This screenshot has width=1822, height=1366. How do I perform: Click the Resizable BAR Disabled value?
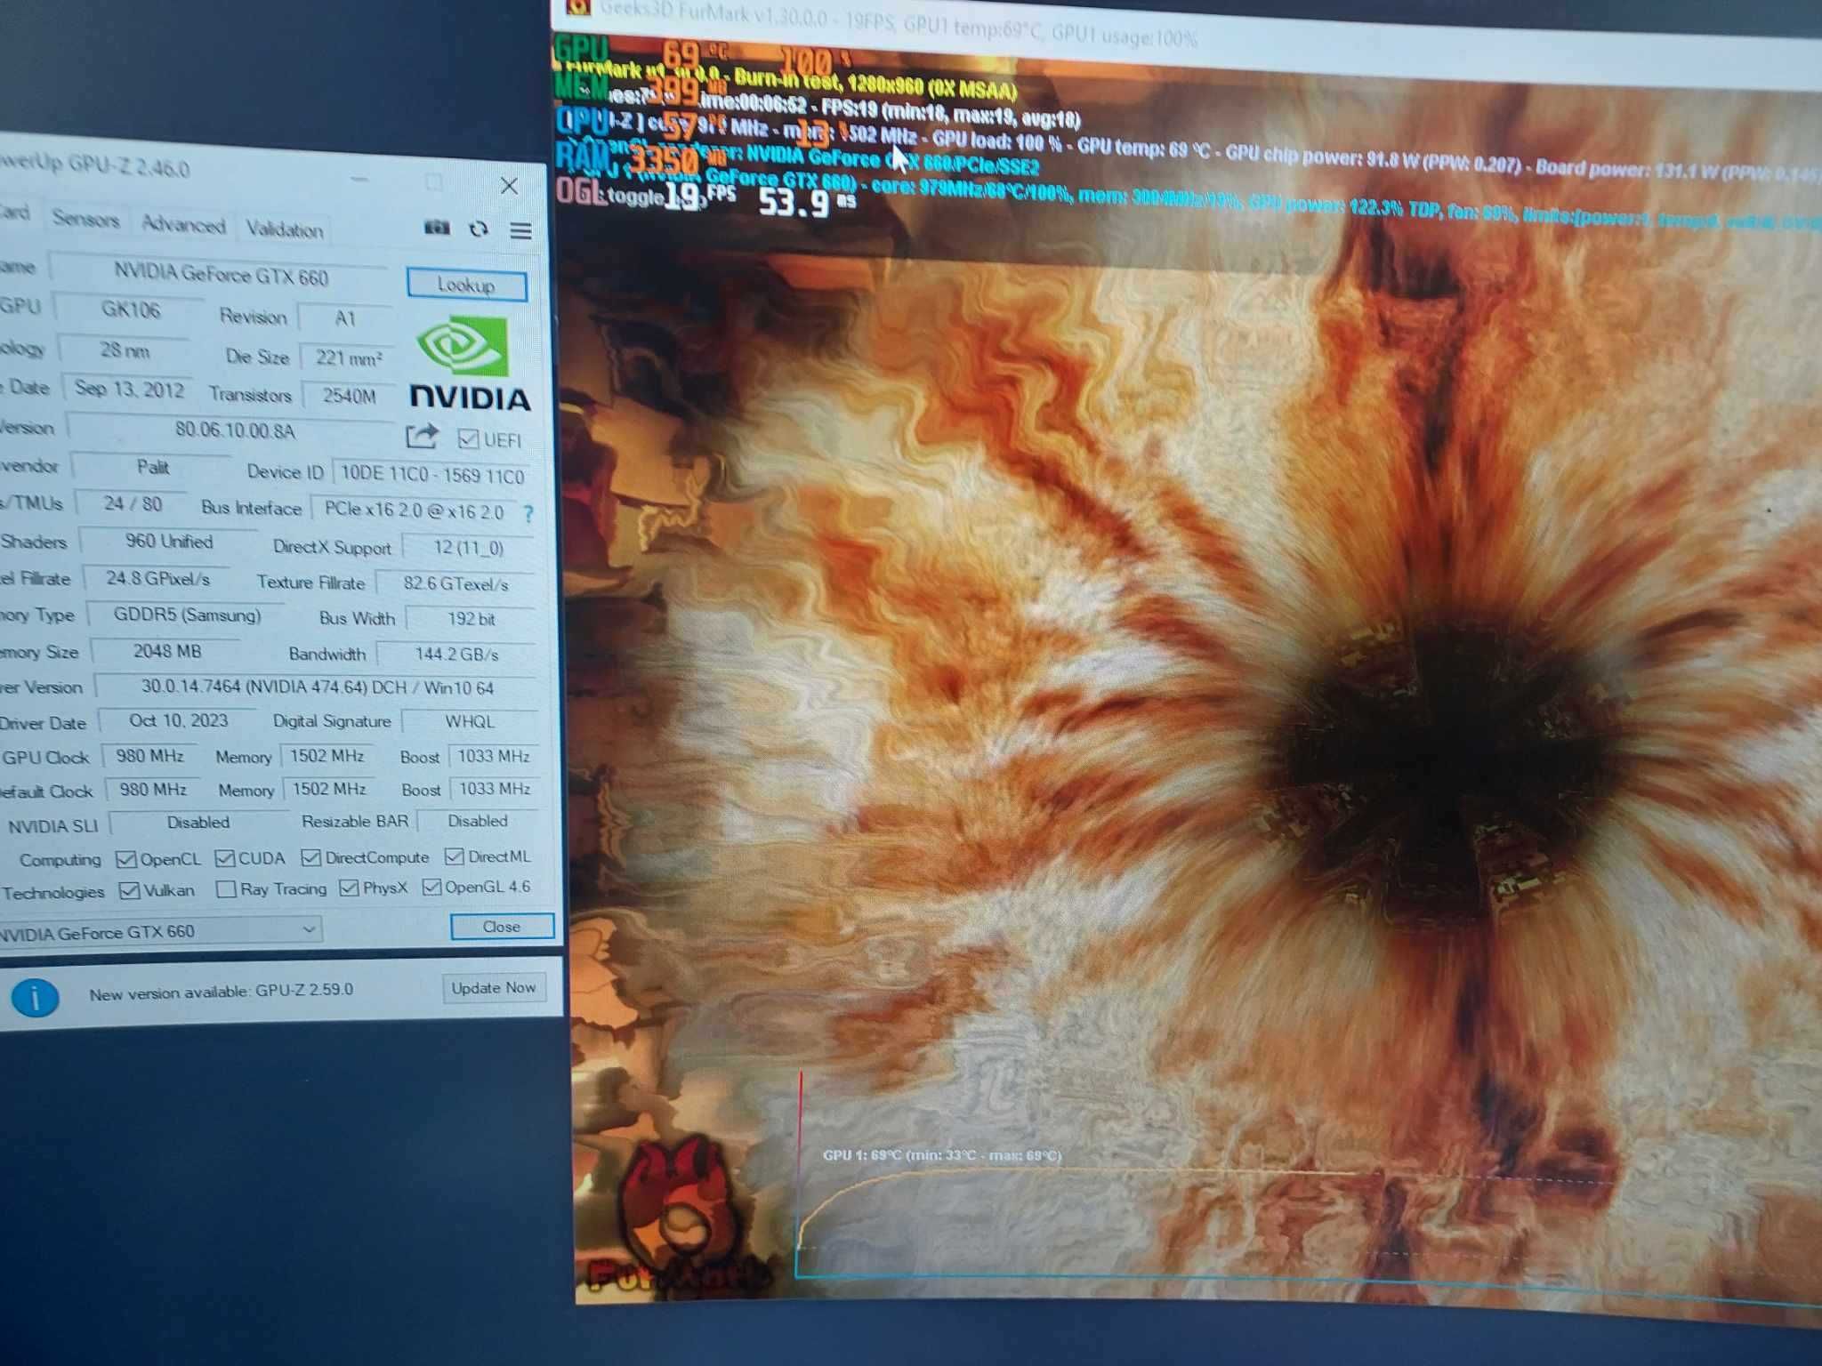[478, 821]
